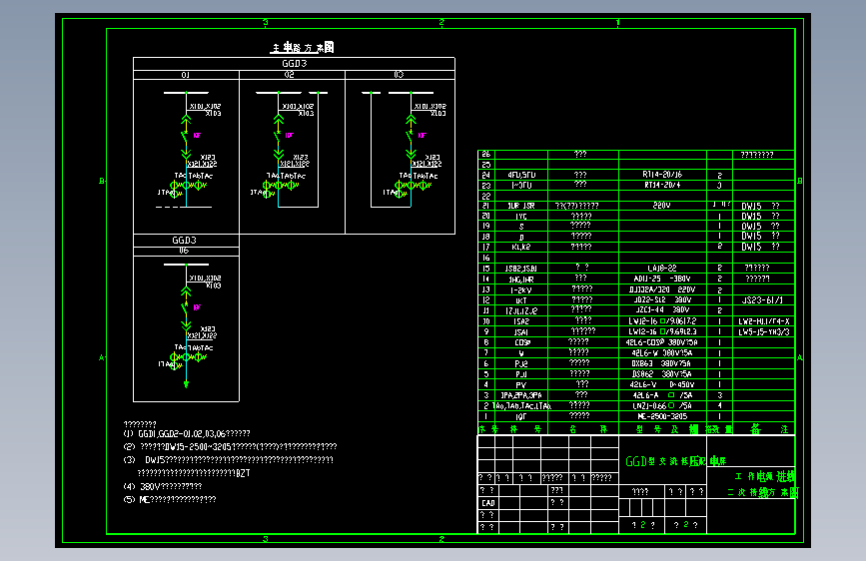This screenshot has height=561, width=866.
Task: Select the 220V cell in row 21
Action: pyautogui.click(x=661, y=206)
